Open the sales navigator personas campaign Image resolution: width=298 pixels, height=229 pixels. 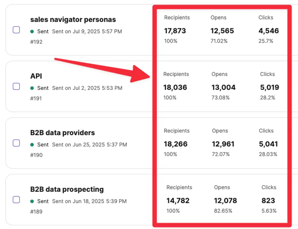[73, 19]
